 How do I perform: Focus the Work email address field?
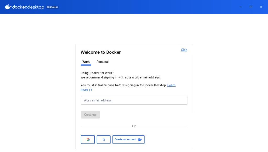click(134, 100)
